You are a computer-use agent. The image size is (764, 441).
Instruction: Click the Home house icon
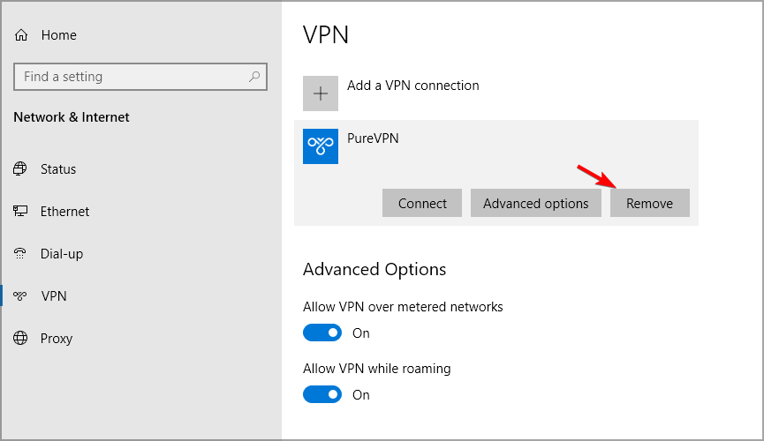21,35
